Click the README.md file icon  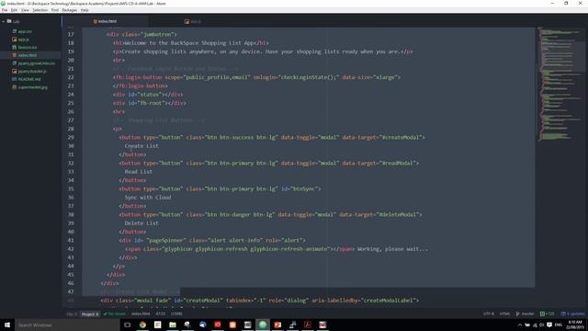pos(15,79)
